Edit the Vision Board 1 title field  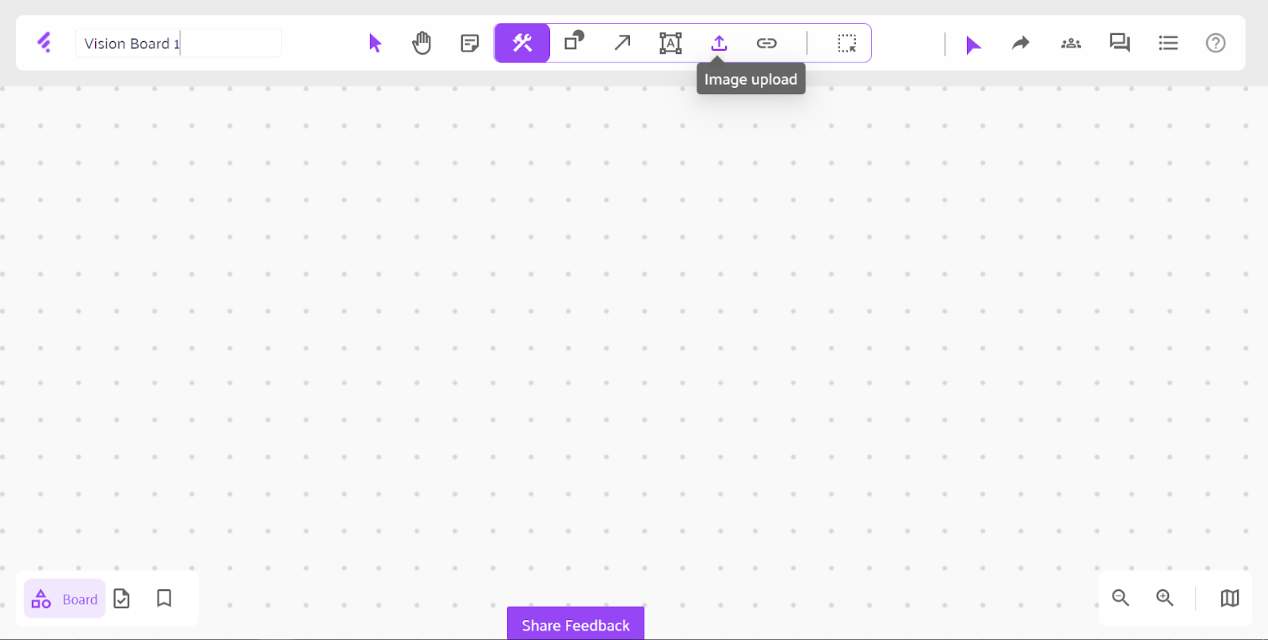click(x=178, y=44)
